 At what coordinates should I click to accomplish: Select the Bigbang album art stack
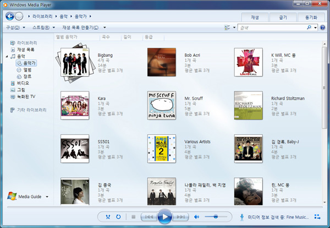pos(75,62)
